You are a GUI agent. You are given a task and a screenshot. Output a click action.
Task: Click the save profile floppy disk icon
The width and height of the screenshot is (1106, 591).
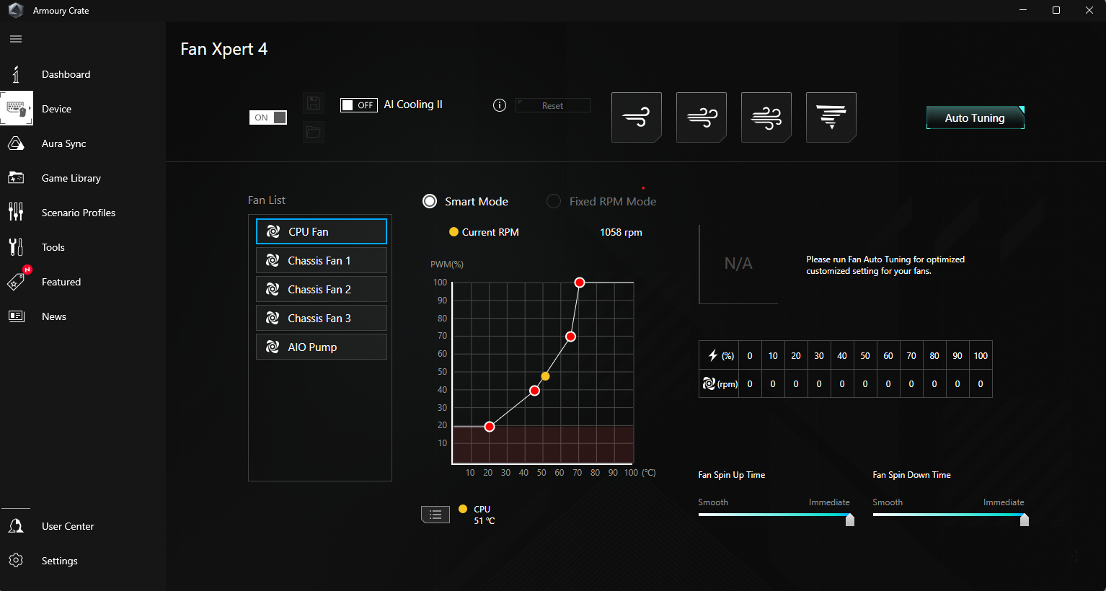[x=314, y=103]
